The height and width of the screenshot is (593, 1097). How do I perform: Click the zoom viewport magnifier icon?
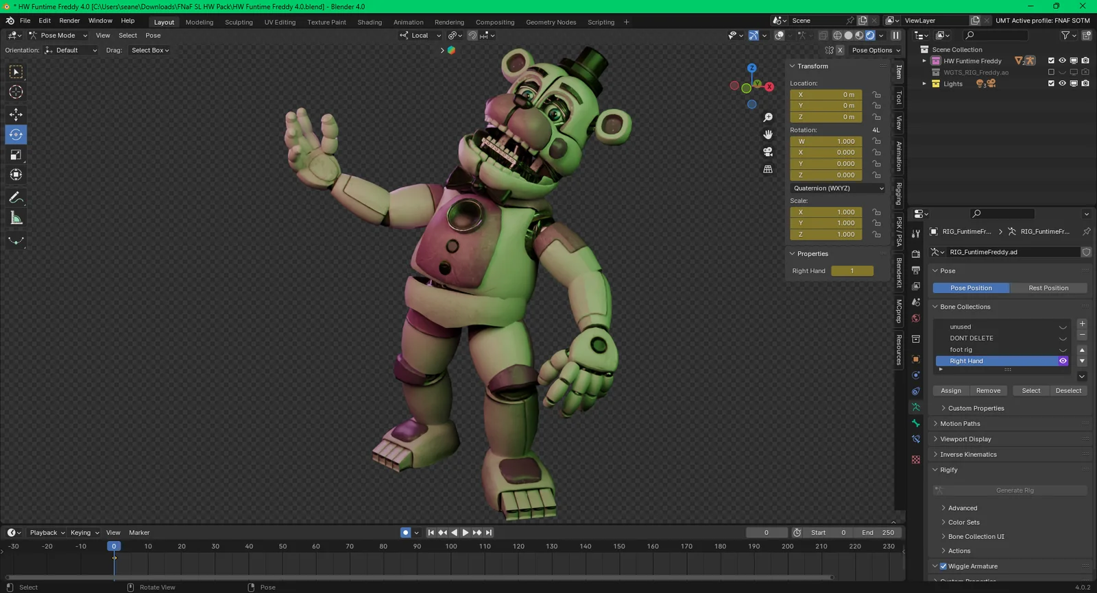(768, 118)
